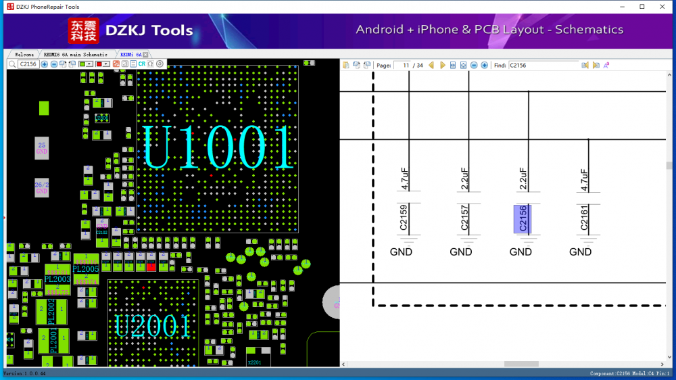Toggle the CR component display button
Viewport: 676px width, 380px height.
pos(142,64)
